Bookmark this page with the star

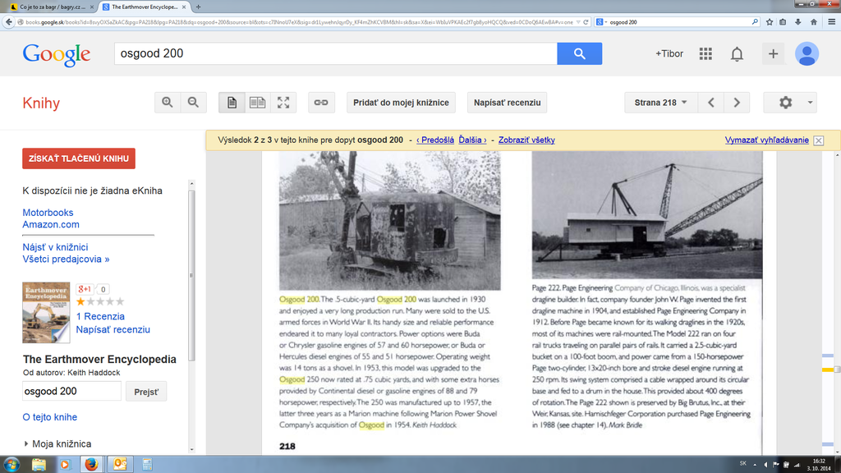[x=770, y=22]
